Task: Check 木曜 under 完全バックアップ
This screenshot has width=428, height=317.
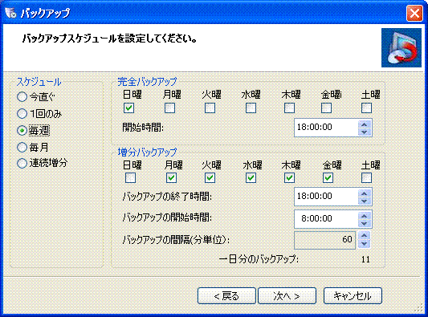Action: coord(289,108)
